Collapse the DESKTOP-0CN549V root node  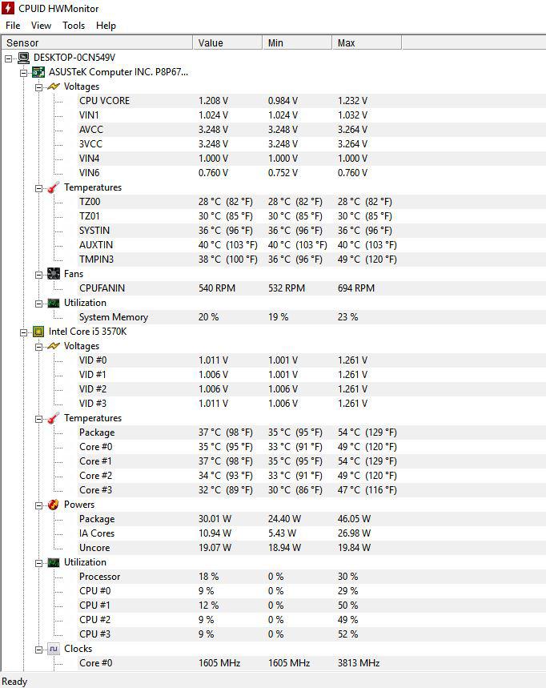click(x=9, y=58)
